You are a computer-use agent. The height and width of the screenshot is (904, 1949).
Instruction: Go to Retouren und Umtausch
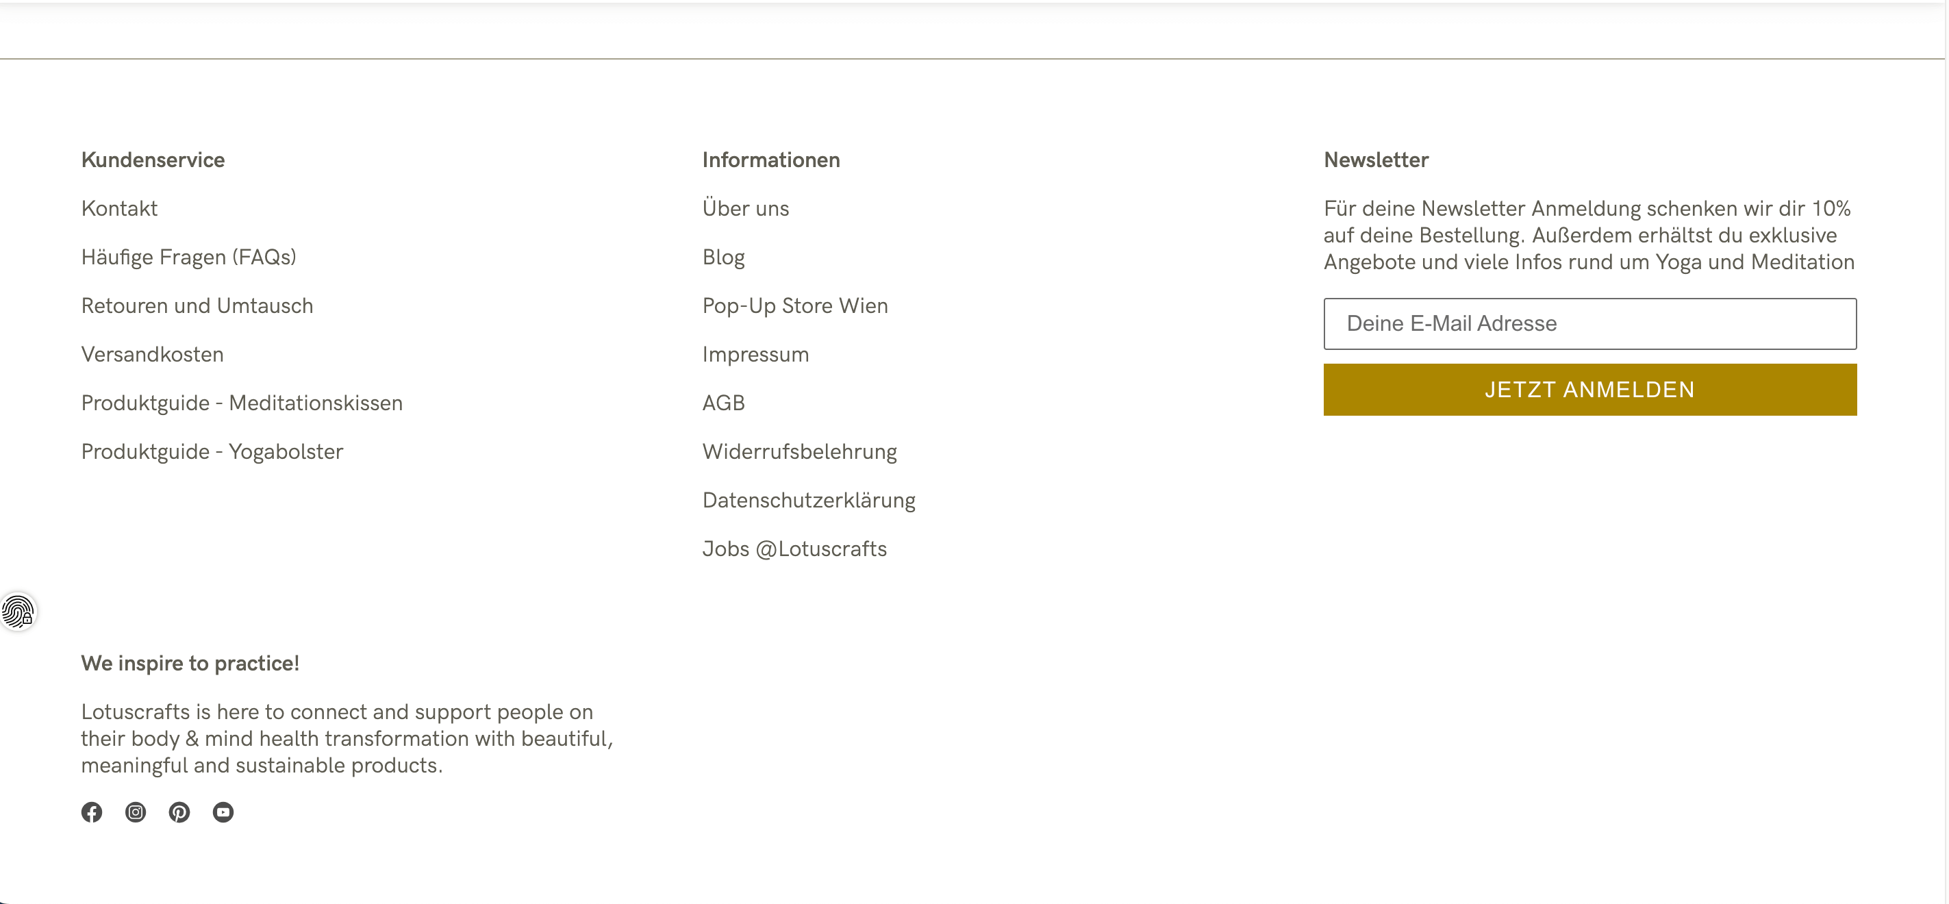pyautogui.click(x=197, y=305)
